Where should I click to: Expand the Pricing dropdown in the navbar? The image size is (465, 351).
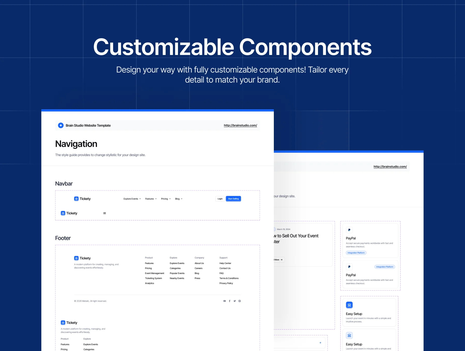click(166, 199)
